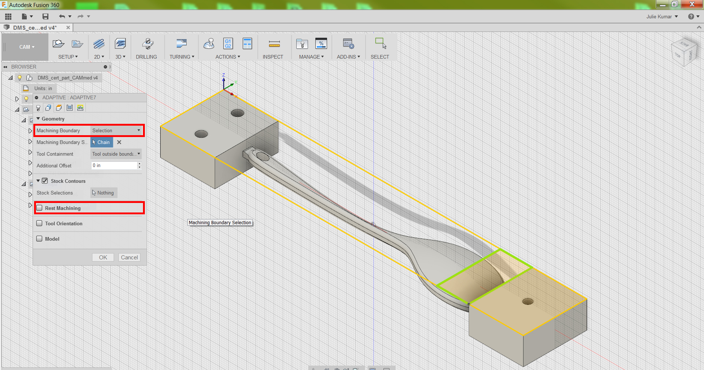Viewport: 704px width, 370px height.
Task: Click the New Folder icon in Setup group
Action: coord(77,44)
